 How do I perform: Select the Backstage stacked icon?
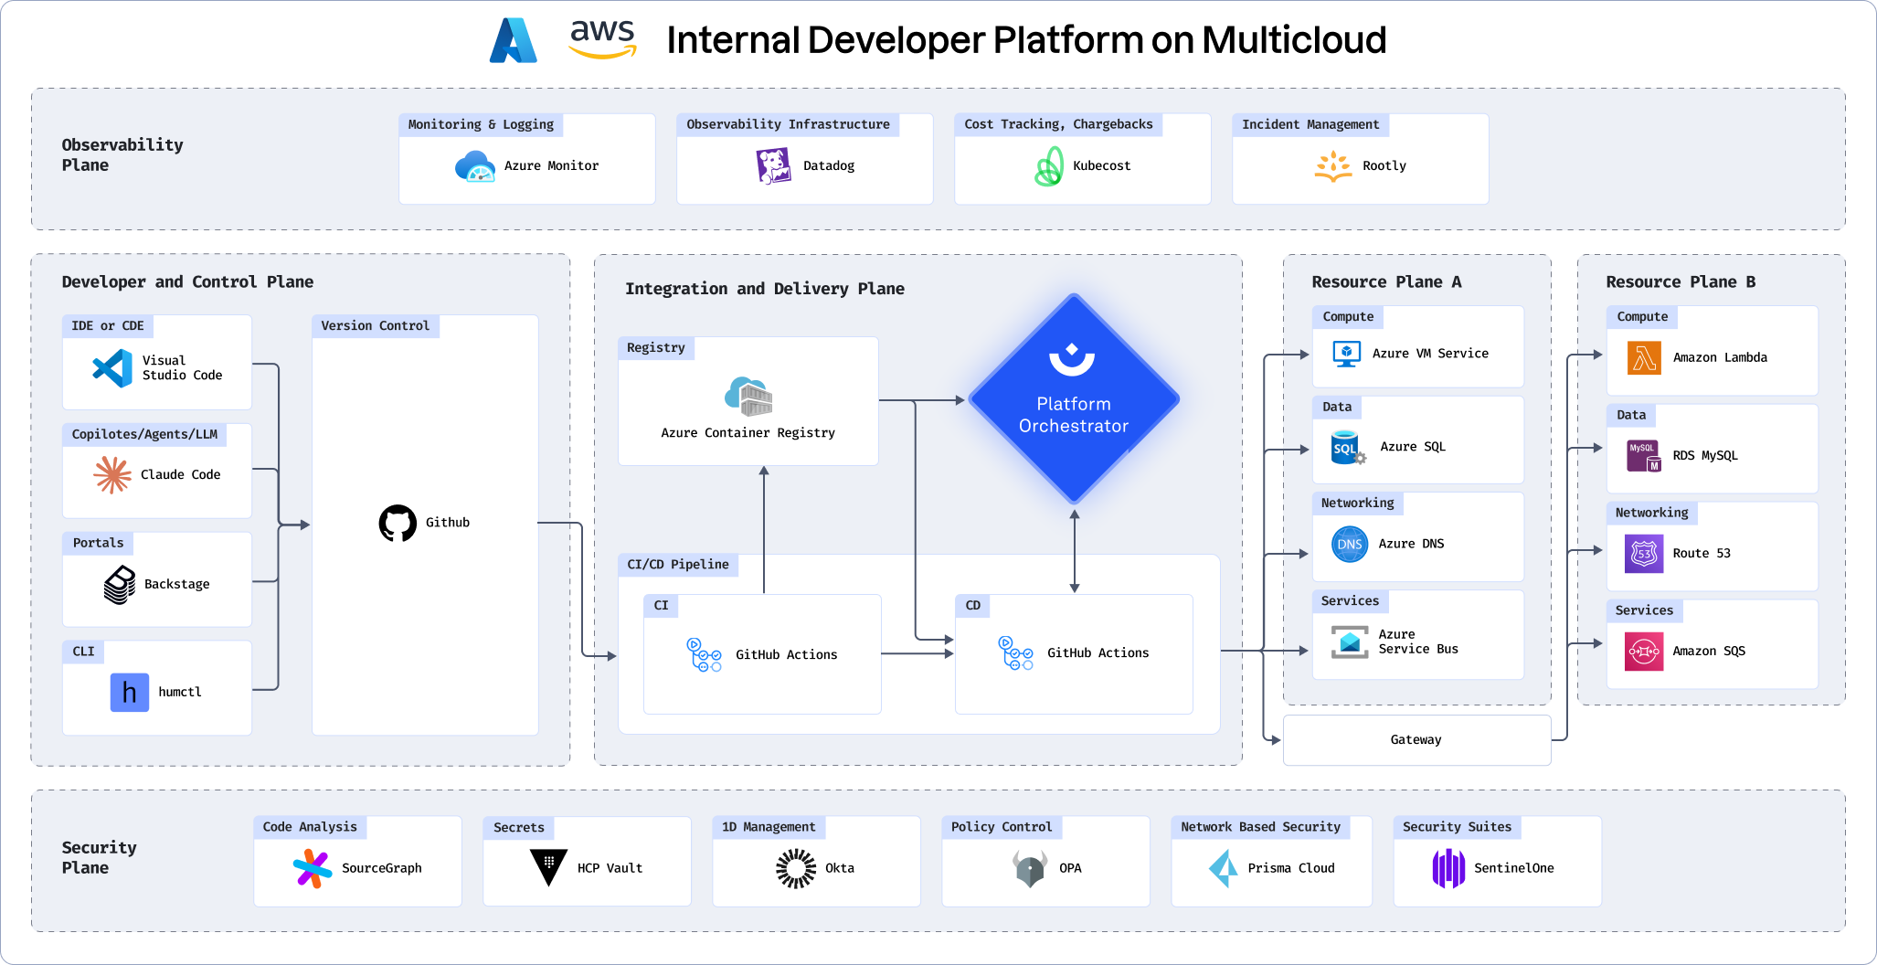click(x=120, y=585)
